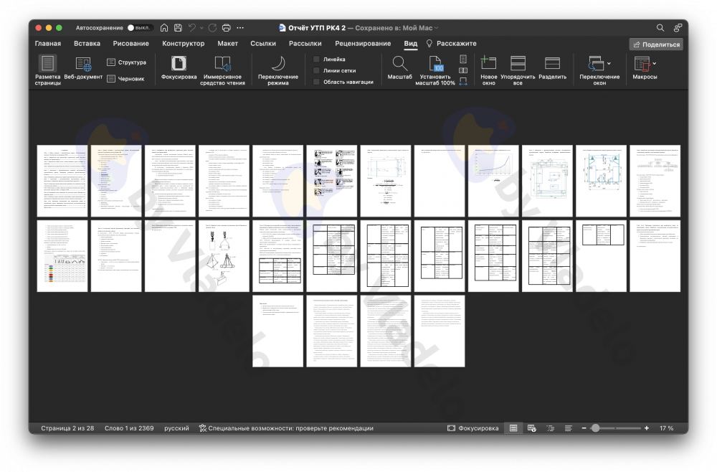Switch to the Главная ribbon tab
This screenshot has width=717, height=472.
(48, 44)
